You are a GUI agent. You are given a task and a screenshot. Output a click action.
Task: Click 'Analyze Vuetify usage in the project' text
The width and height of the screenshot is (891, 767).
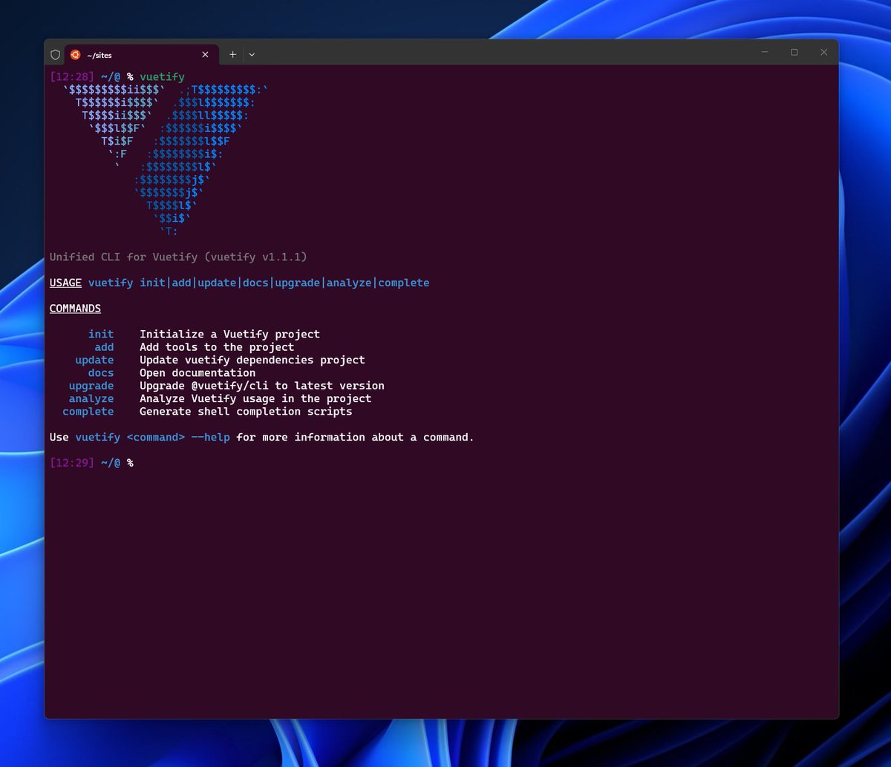click(x=255, y=398)
